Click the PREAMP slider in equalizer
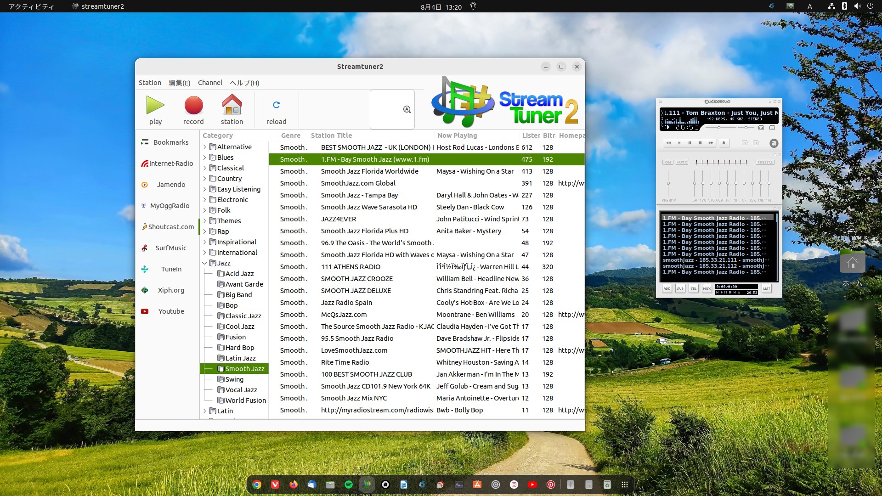The image size is (882, 496). tap(668, 183)
